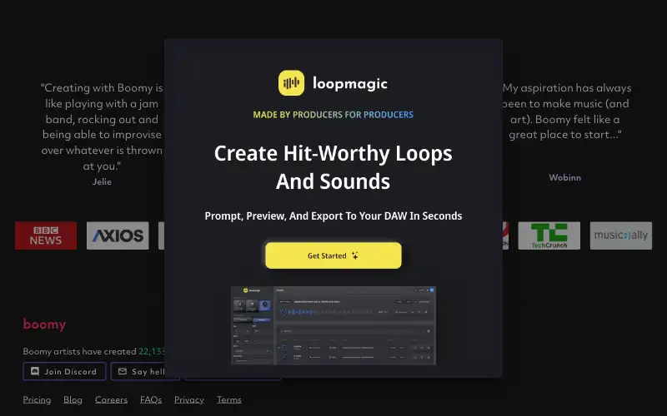Viewport: 667px width, 416px height.
Task: Click the 'Made By Producers For Producers' tagline
Action: (x=333, y=115)
